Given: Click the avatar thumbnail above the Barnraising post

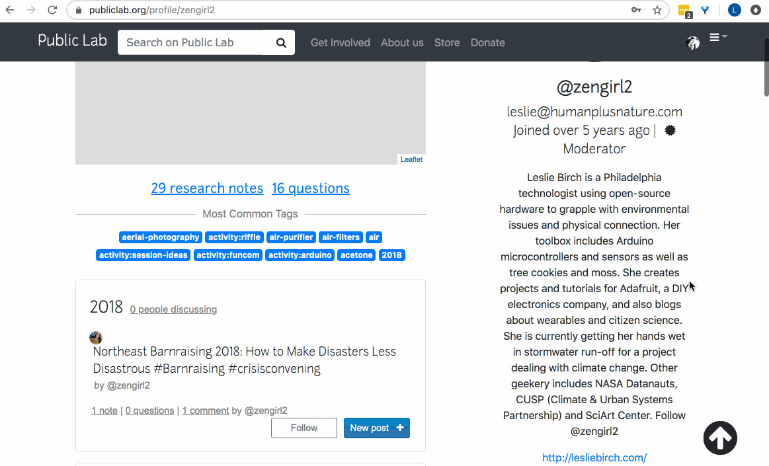Looking at the screenshot, I should pos(96,337).
